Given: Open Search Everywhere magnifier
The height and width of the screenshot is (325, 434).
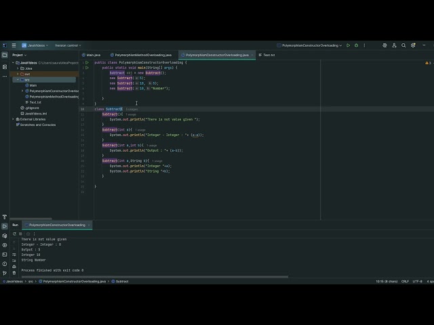Looking at the screenshot, I should 403,45.
